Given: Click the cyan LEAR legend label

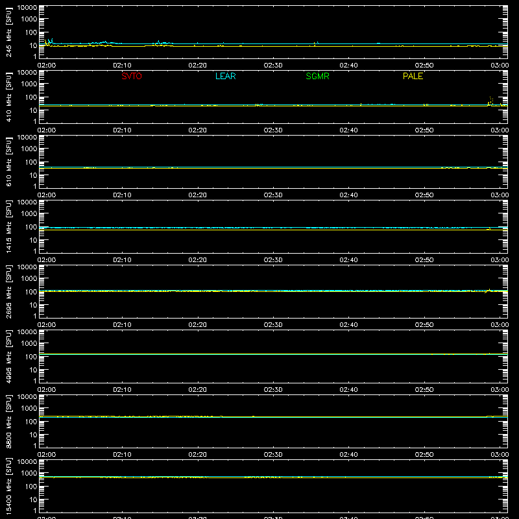Looking at the screenshot, I should click(225, 76).
